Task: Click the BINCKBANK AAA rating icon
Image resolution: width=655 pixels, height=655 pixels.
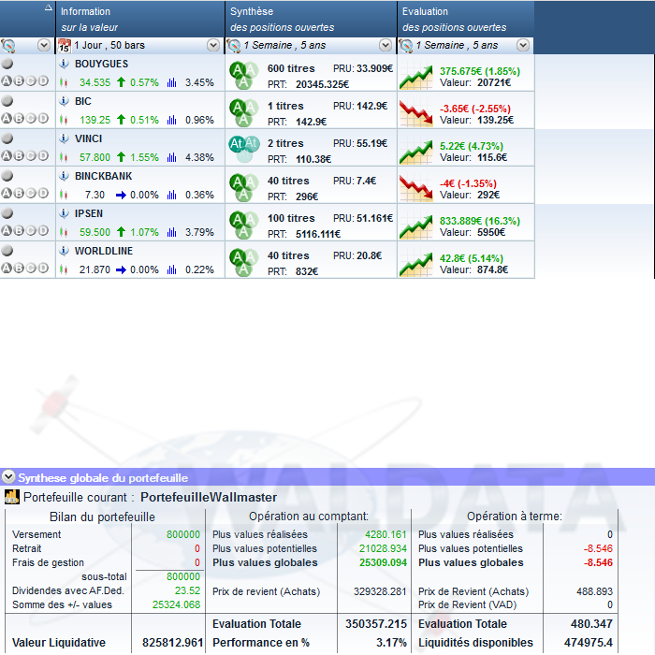Action: 243,187
